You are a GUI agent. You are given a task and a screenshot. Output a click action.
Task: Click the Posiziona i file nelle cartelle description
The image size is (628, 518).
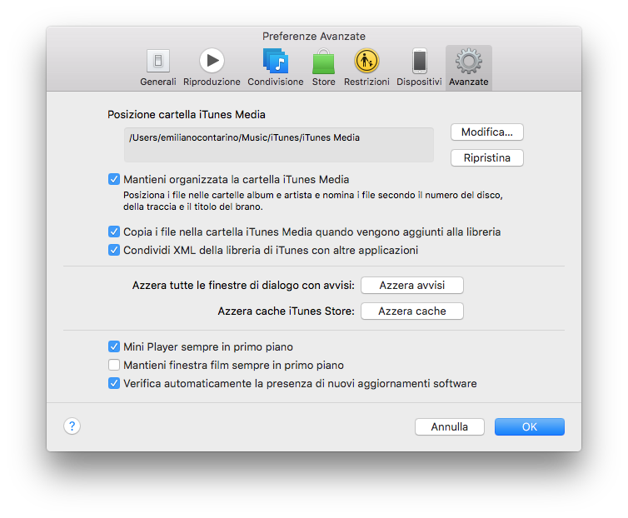coord(313,201)
